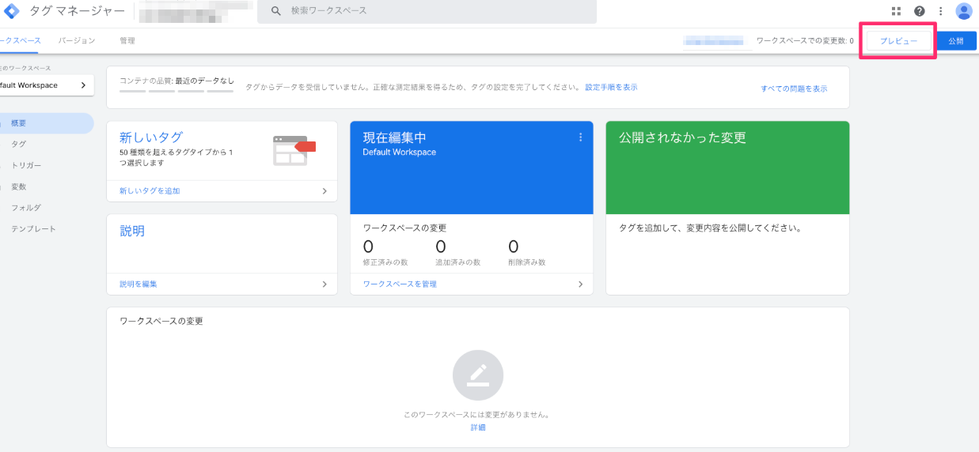
Task: Click chevron next to ワークスペースを管理
Action: point(581,284)
